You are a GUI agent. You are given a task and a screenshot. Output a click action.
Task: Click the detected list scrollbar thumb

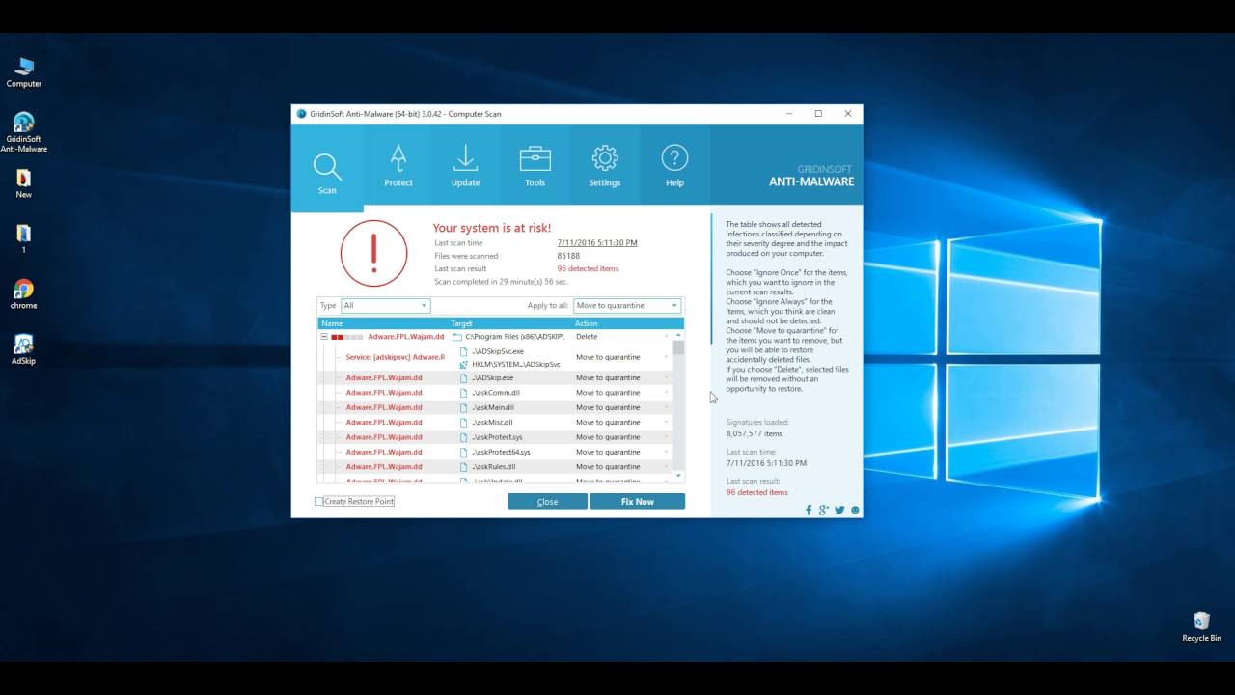678,348
